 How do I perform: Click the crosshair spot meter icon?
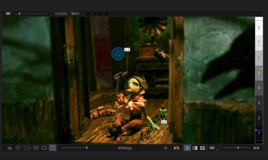click(x=166, y=148)
